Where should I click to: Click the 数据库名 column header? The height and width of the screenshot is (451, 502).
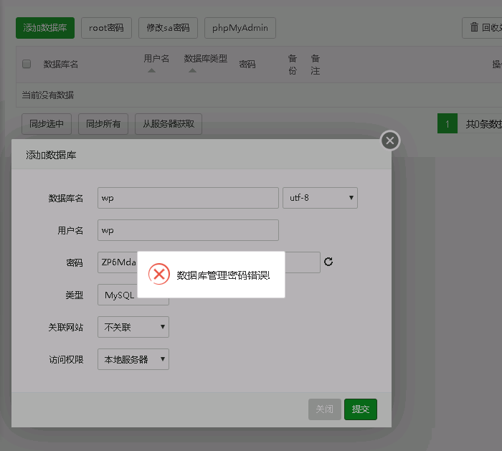[x=61, y=64]
